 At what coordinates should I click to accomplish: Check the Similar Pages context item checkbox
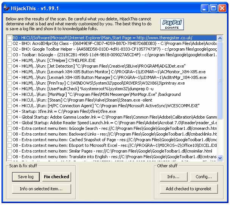(10, 151)
